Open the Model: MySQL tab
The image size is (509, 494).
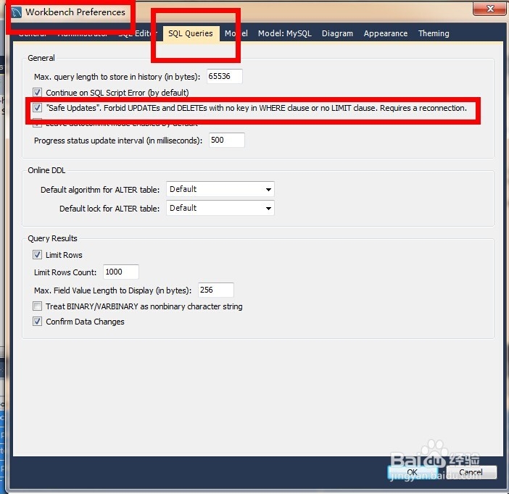click(285, 33)
